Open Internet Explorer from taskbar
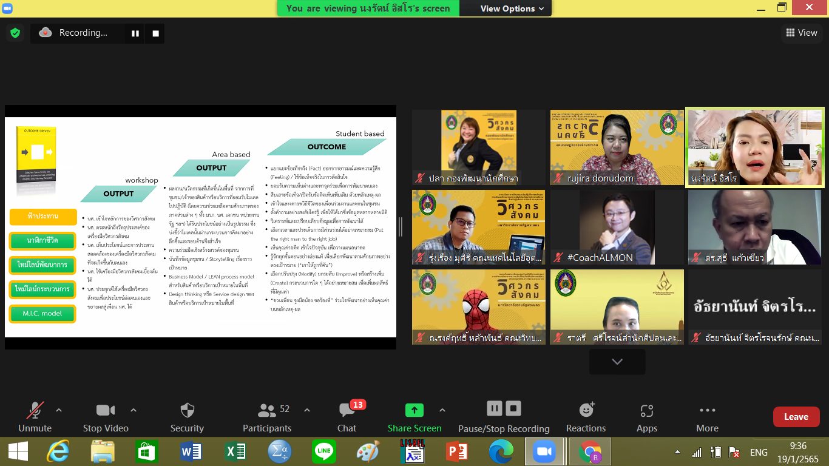The image size is (829, 466). click(x=58, y=452)
